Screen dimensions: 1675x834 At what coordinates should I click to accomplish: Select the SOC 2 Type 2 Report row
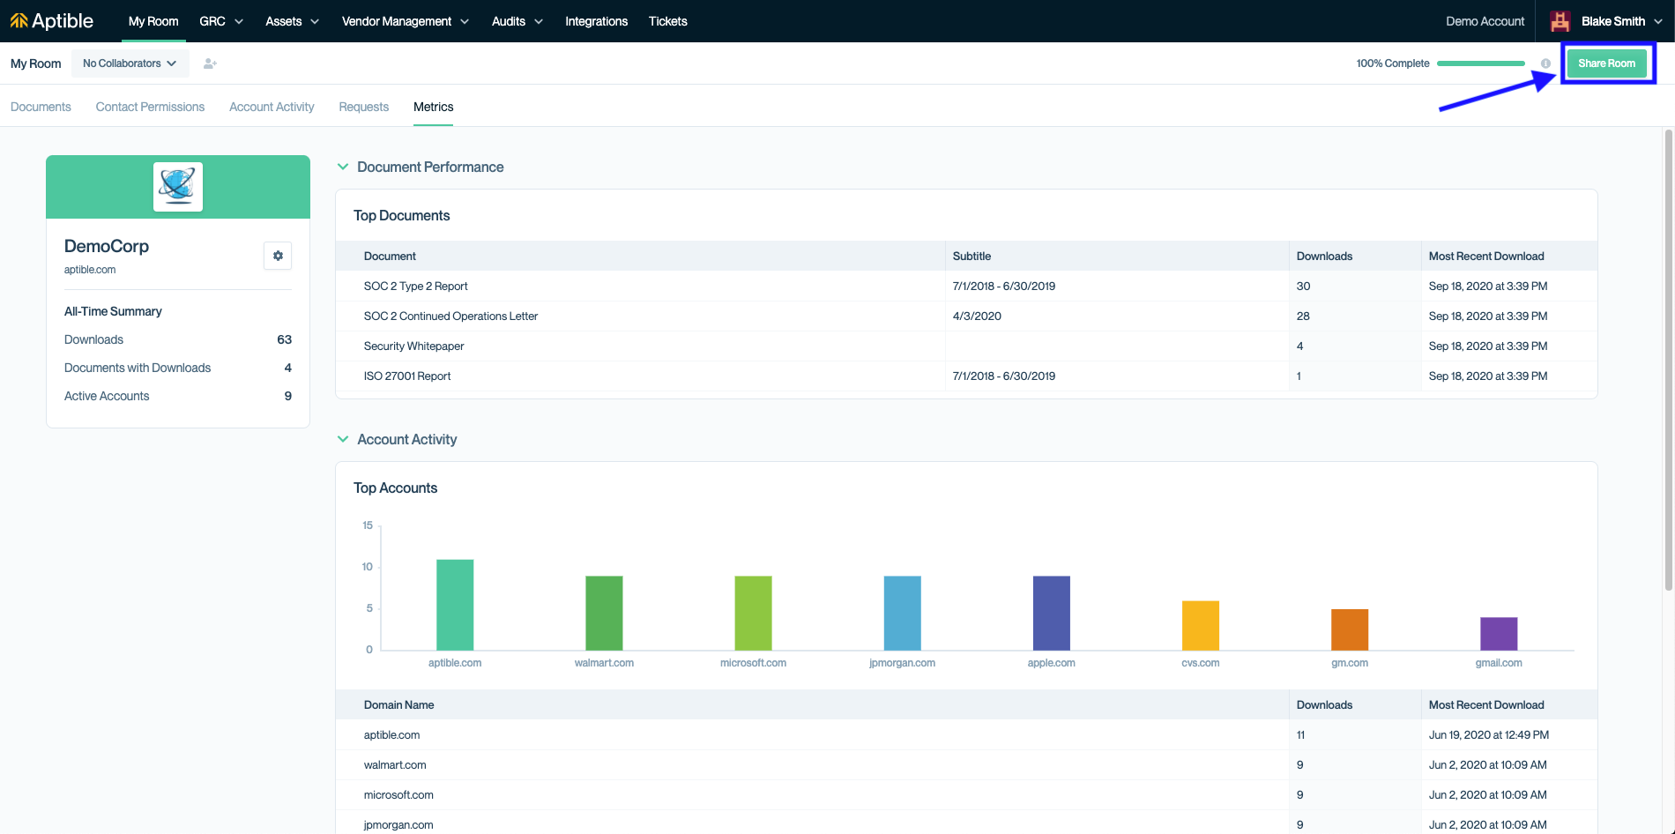[x=966, y=287]
